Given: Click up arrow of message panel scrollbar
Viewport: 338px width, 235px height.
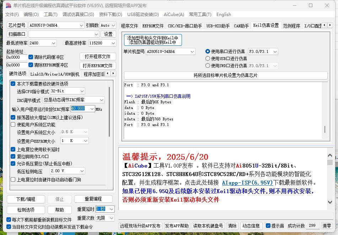Looking at the screenshot, I should 330,155.
